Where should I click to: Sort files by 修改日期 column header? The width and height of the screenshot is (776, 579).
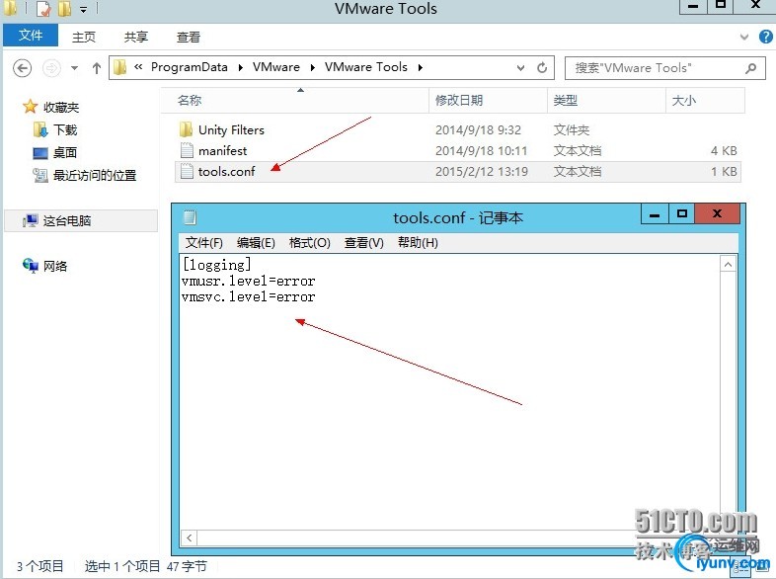click(488, 101)
